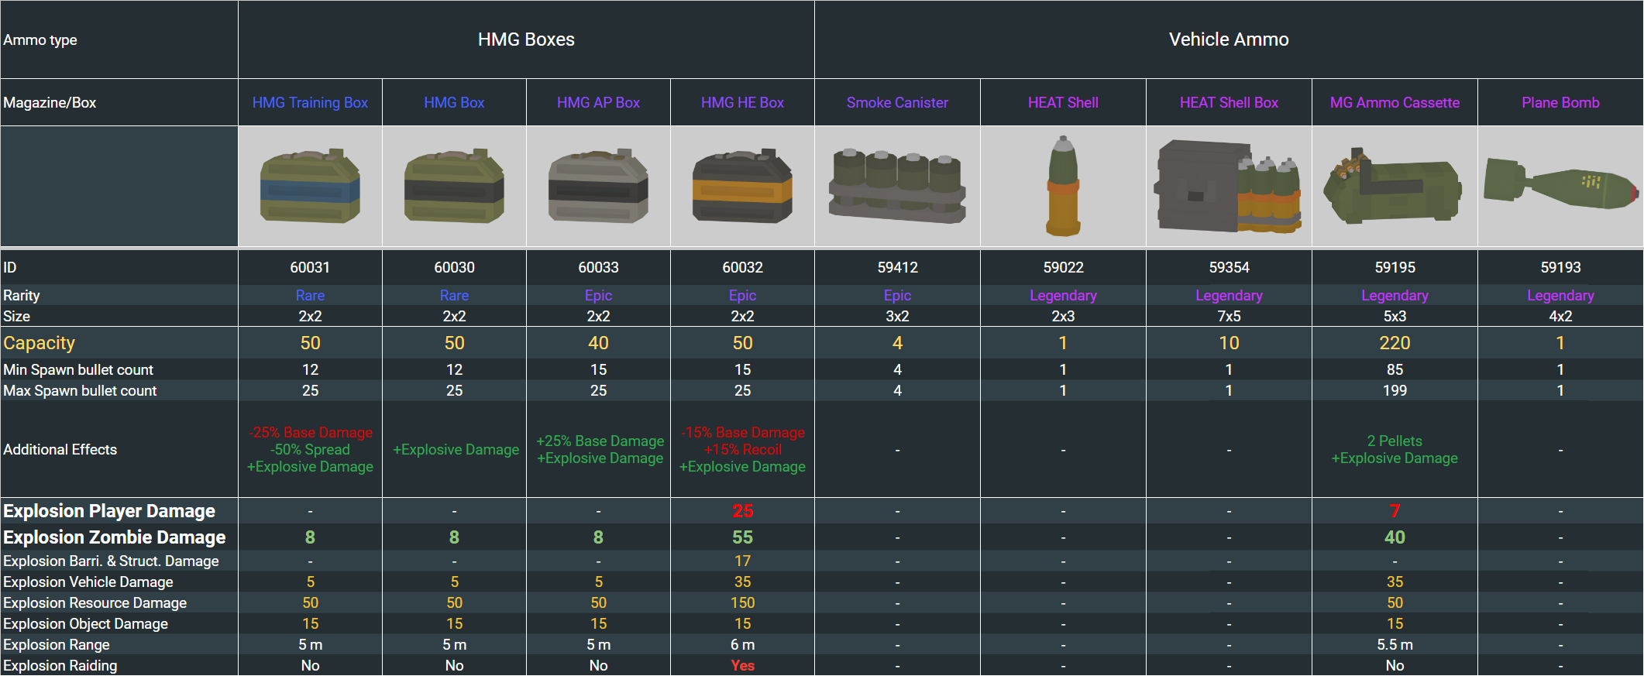Click the HEAT Shell Box image
The image size is (1644, 676).
pyautogui.click(x=1229, y=187)
